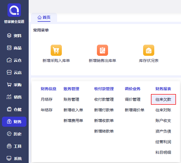
Task: Click 新增转款单
Action: point(104,131)
